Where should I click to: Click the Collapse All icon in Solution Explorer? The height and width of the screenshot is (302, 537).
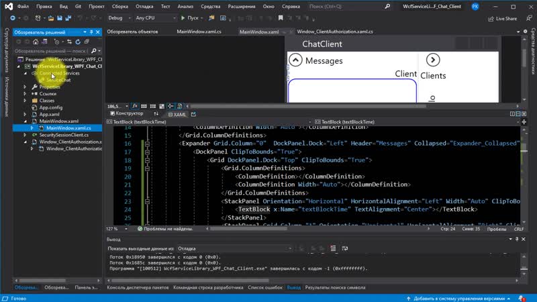click(x=87, y=42)
